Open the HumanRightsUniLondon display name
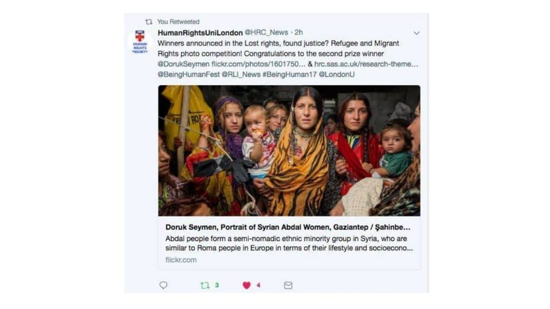Screen dimensions: 550x309 click(x=200, y=33)
